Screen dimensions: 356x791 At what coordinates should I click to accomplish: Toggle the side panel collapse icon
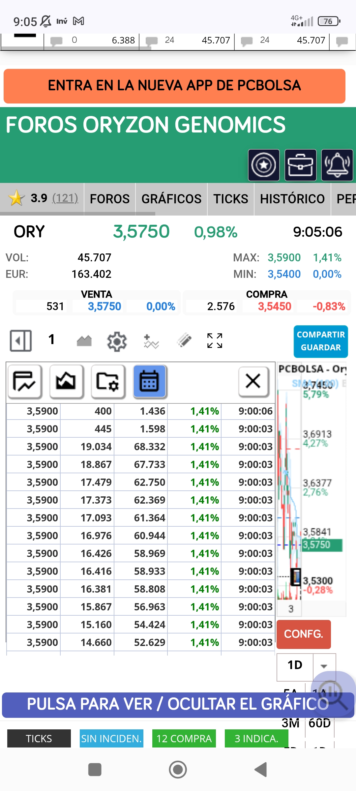coord(21,341)
